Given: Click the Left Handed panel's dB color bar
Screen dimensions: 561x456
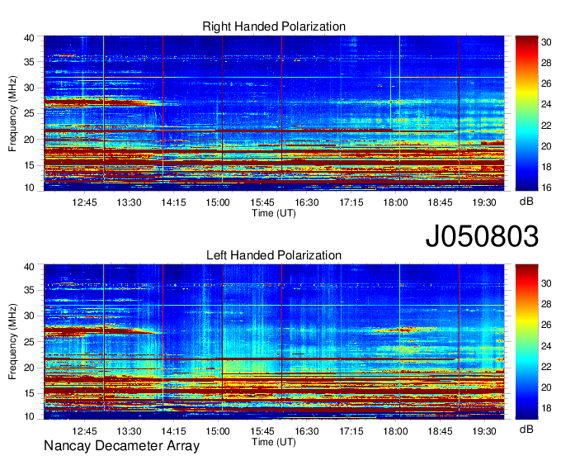Looking at the screenshot, I should (x=526, y=342).
